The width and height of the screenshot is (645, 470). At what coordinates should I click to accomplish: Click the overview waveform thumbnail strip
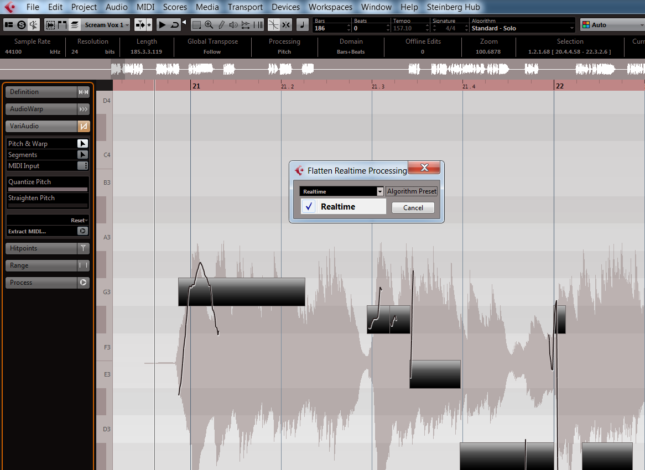pos(322,69)
